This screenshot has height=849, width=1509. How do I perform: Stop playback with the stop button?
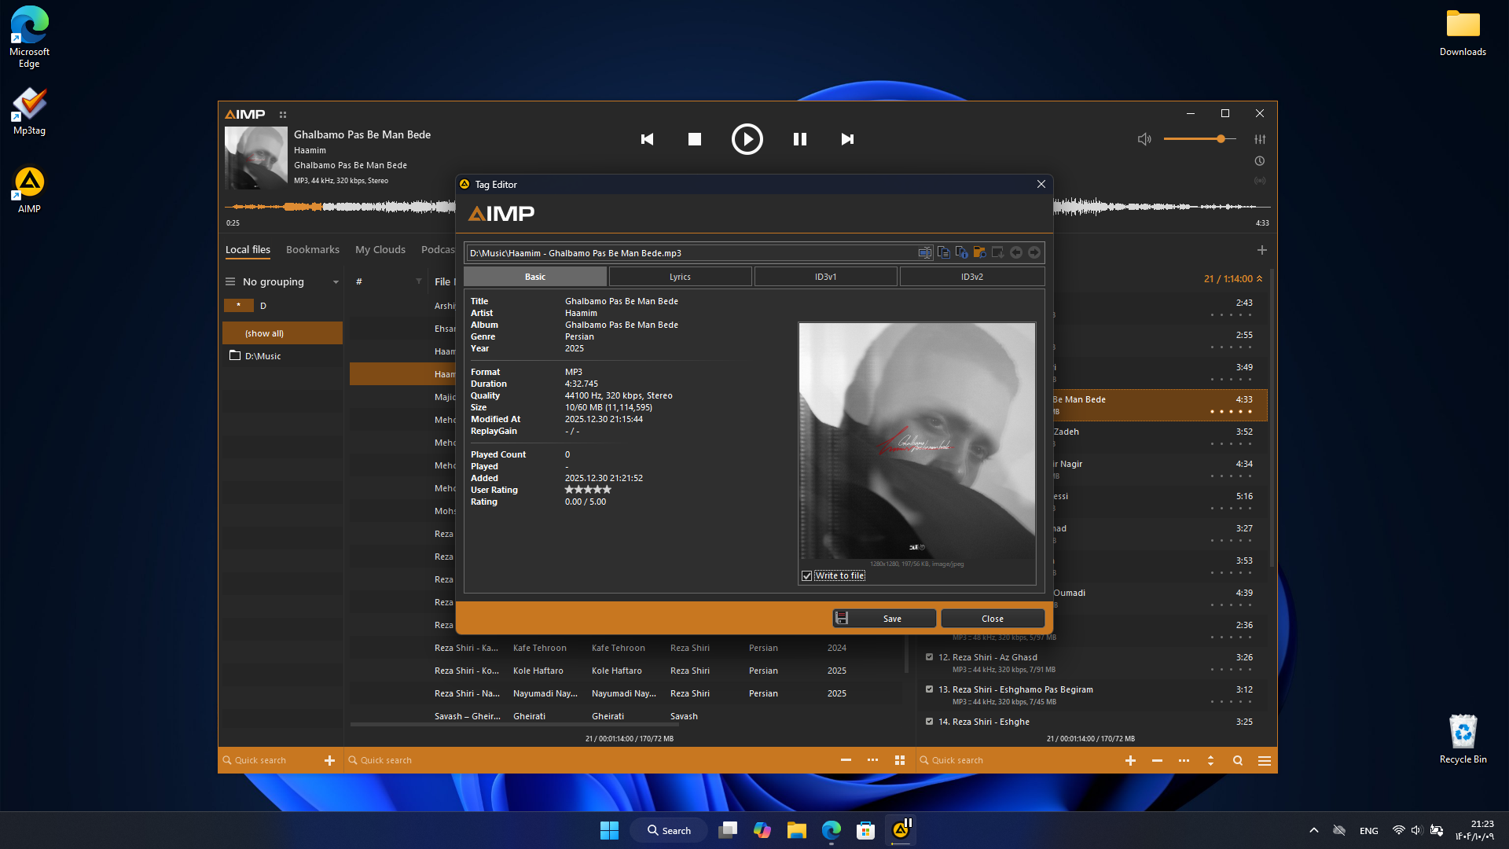pyautogui.click(x=695, y=139)
